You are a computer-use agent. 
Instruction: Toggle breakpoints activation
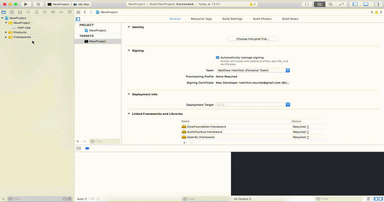[x=88, y=148]
